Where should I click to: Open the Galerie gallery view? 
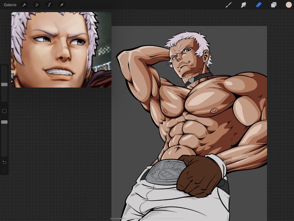[10, 5]
